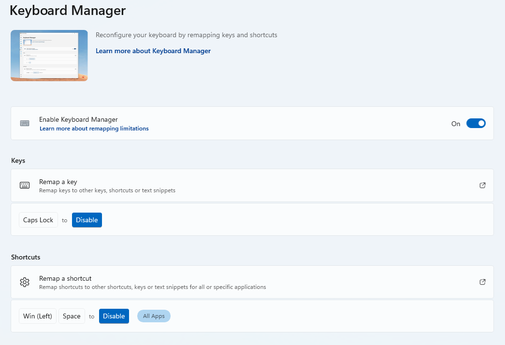Click the Space key chip

[72, 316]
